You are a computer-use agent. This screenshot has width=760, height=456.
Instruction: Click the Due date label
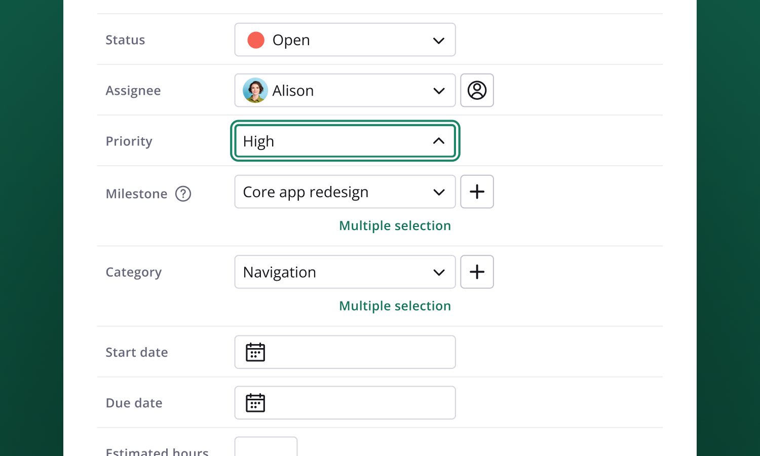pos(134,403)
